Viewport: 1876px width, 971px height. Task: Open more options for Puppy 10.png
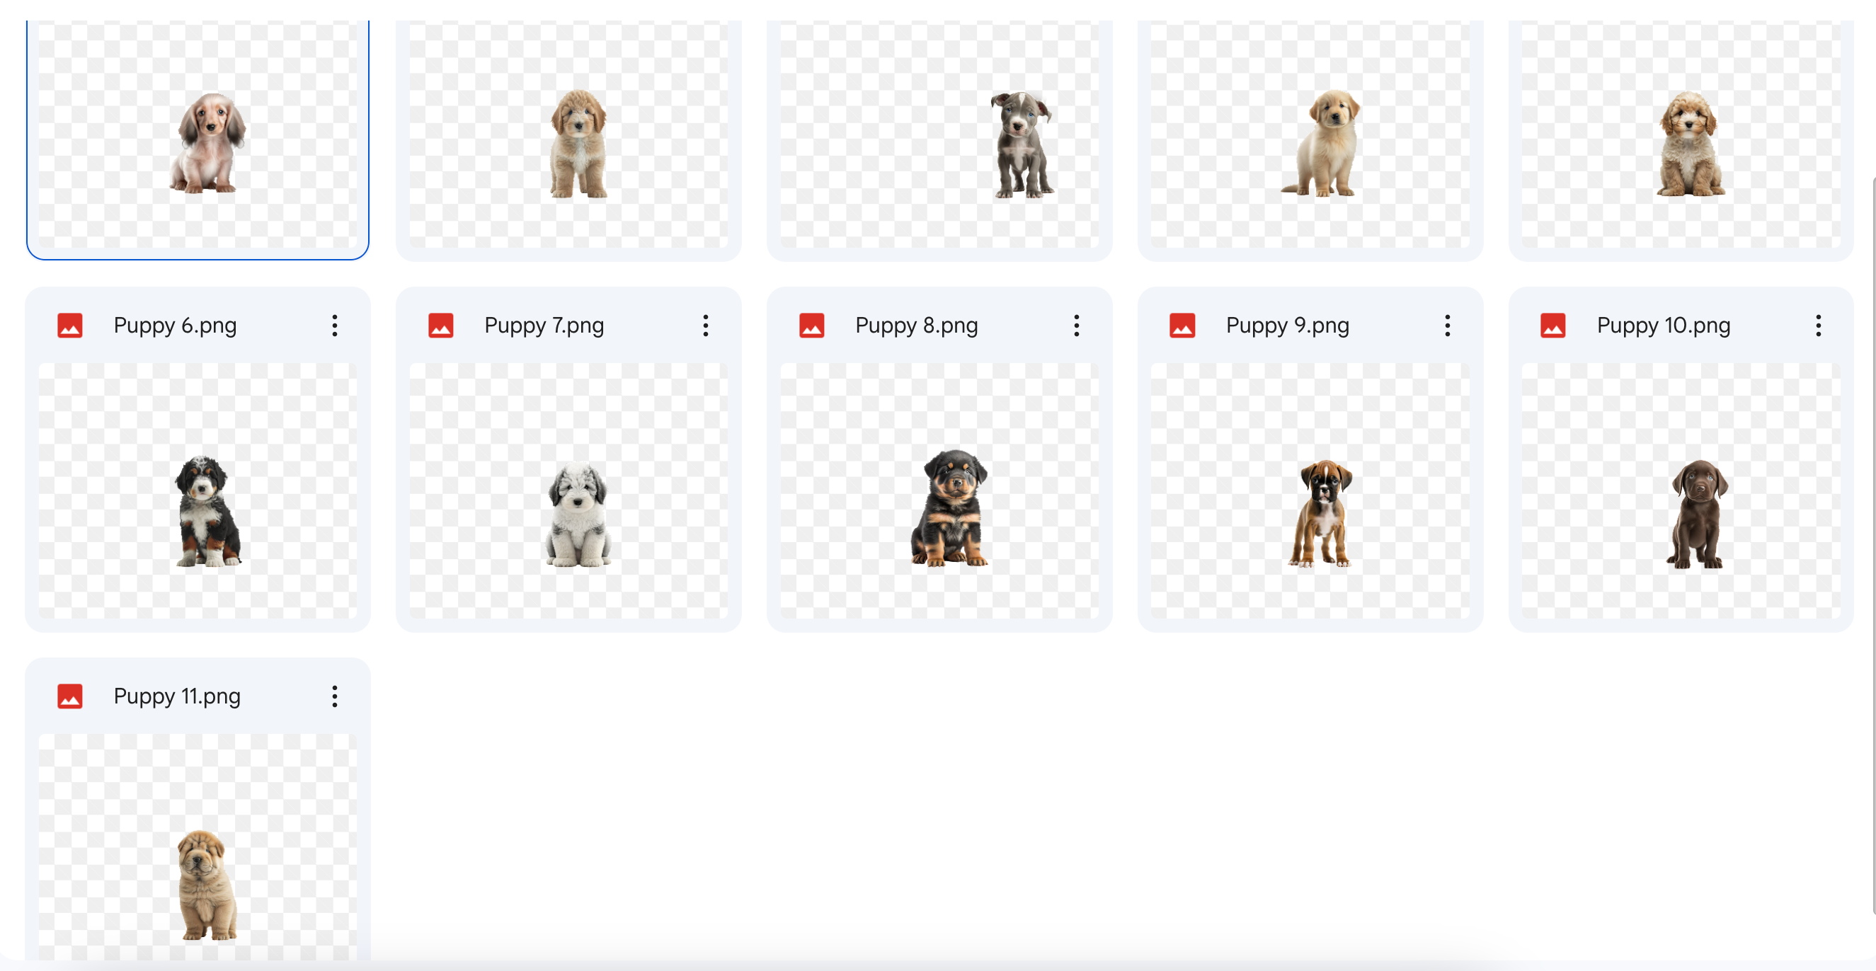click(1818, 326)
